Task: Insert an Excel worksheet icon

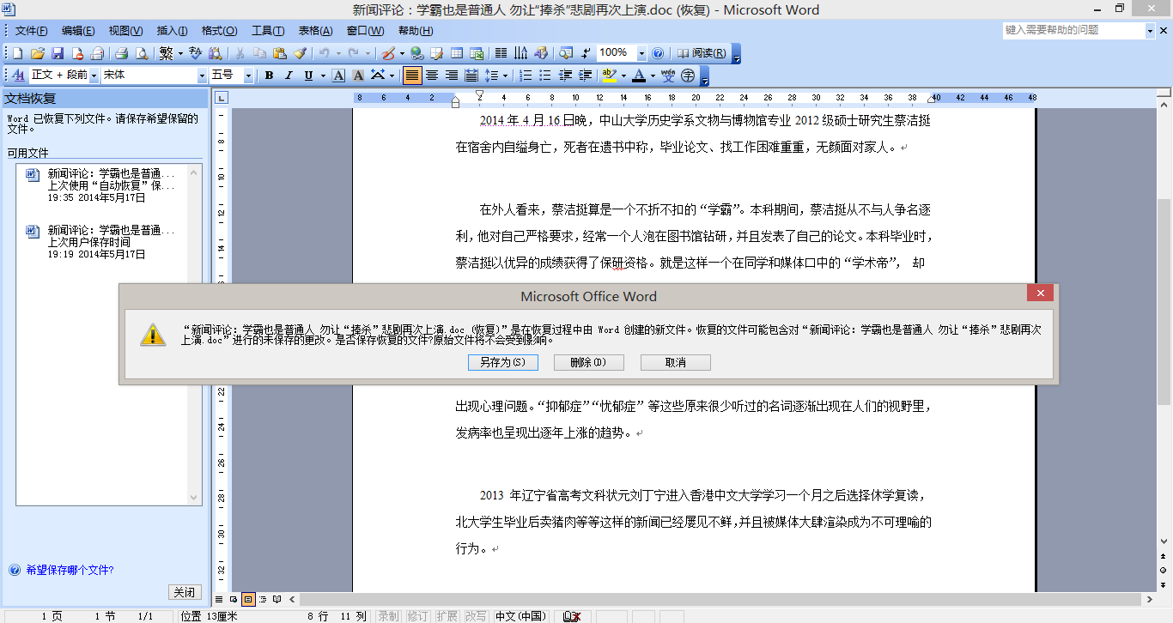Action: pos(476,53)
